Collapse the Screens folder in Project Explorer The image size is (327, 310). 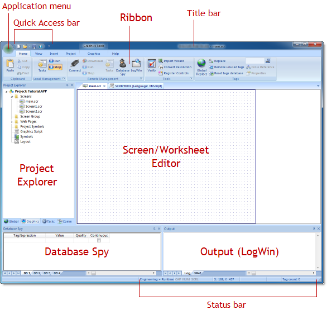12,97
